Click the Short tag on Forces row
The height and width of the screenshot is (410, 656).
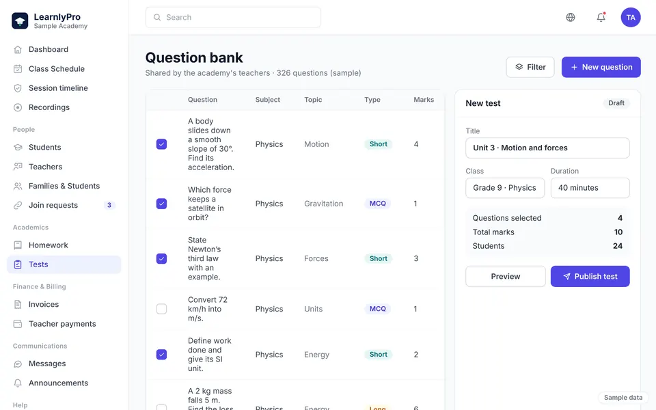(x=378, y=258)
